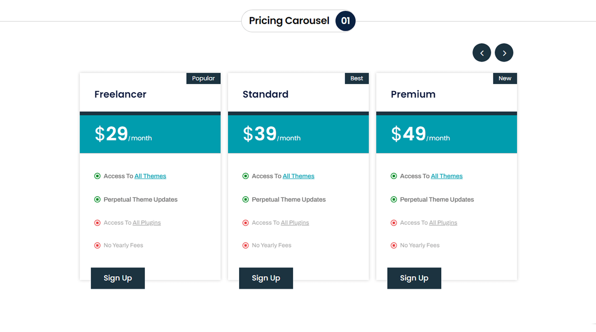Click the red bullet beside Standard All Plugins
Image resolution: width=596 pixels, height=332 pixels.
tap(245, 223)
